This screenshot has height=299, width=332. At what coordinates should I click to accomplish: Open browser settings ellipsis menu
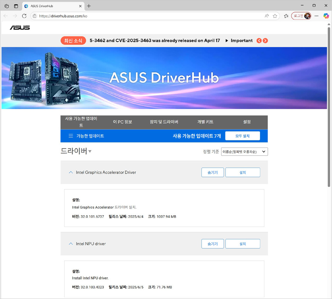pos(317,16)
